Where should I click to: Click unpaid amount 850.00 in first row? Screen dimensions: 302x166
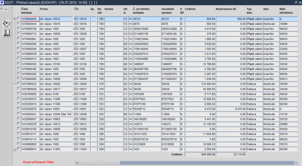pyautogui.click(x=231, y=19)
